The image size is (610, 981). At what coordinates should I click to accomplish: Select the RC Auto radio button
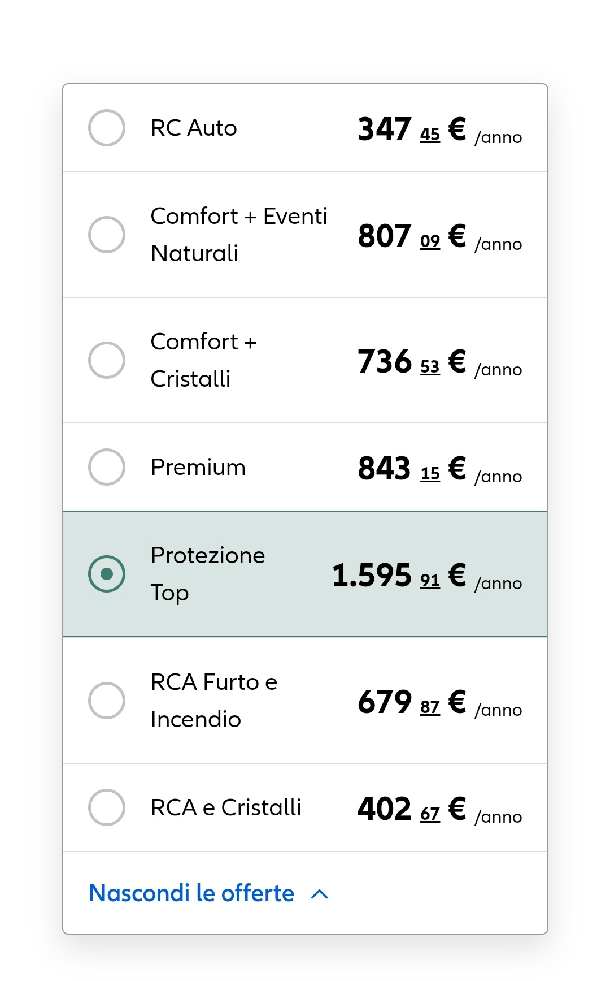107,128
